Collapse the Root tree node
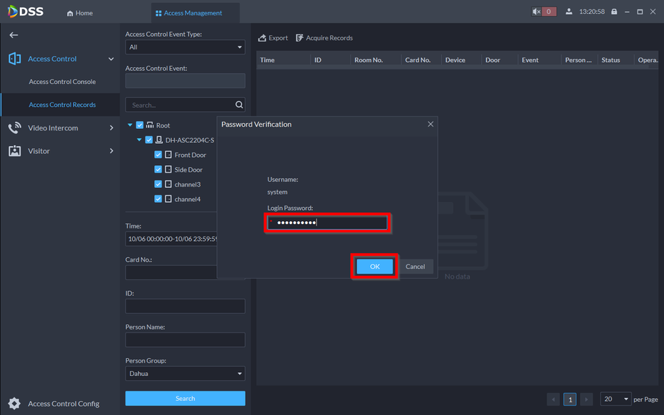This screenshot has width=664, height=415. 131,125
